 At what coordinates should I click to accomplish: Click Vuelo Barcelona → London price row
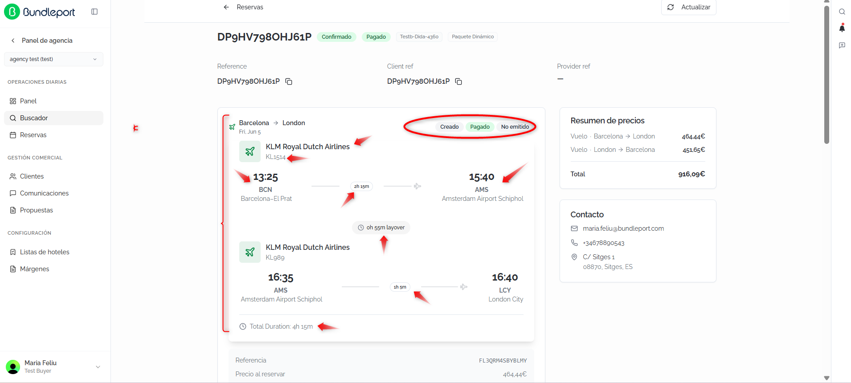tap(638, 136)
